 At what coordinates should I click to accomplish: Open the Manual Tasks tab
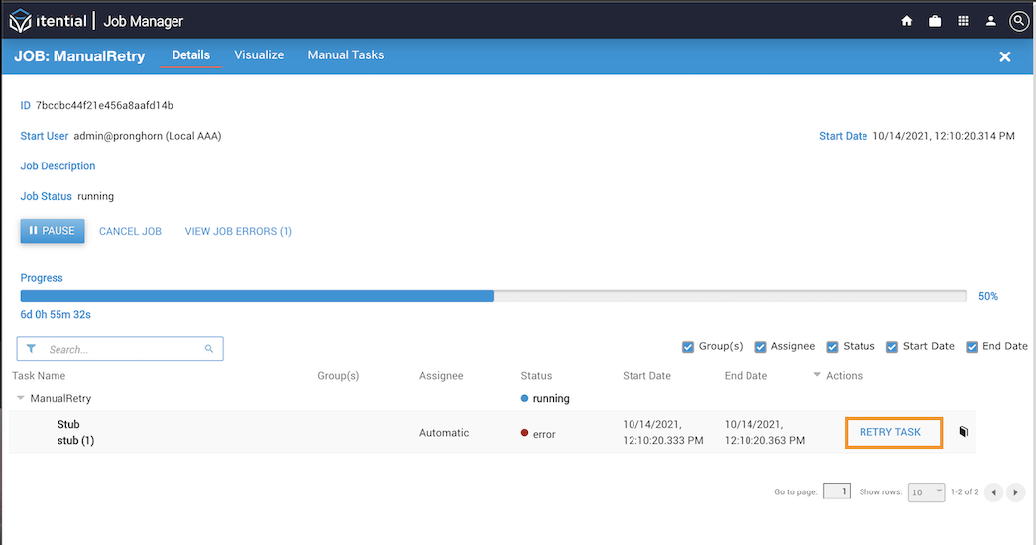(346, 55)
